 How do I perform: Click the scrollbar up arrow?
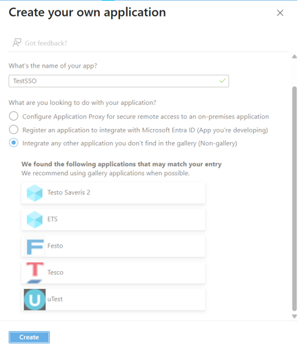point(295,57)
